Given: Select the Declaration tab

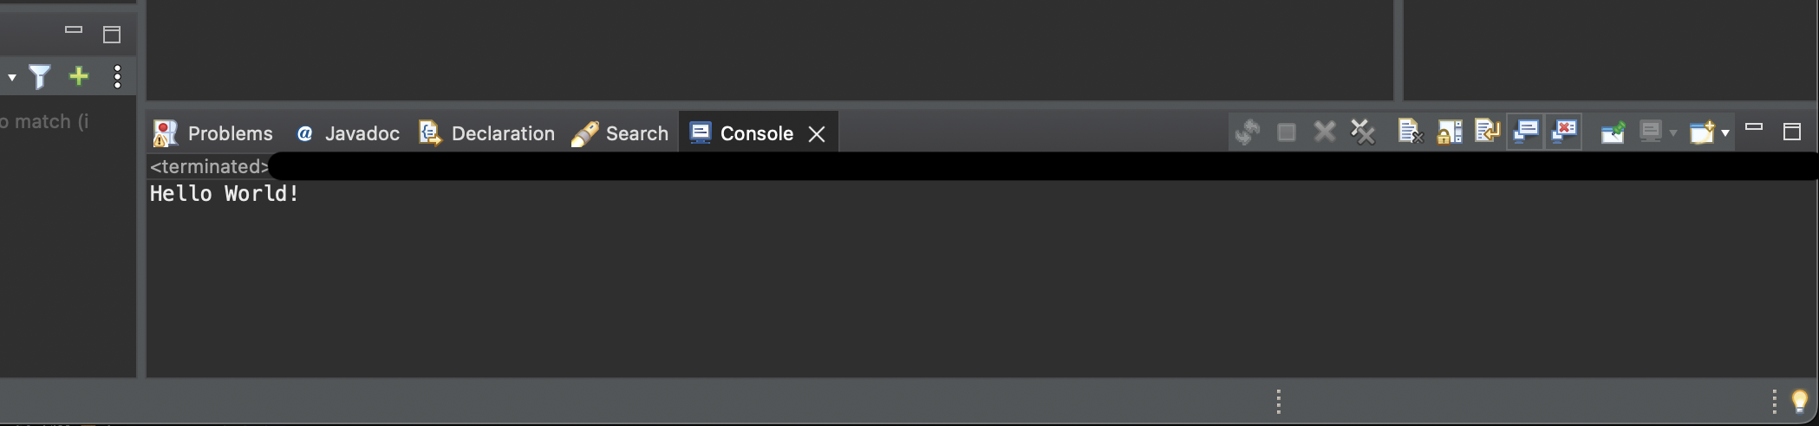Looking at the screenshot, I should tap(487, 133).
